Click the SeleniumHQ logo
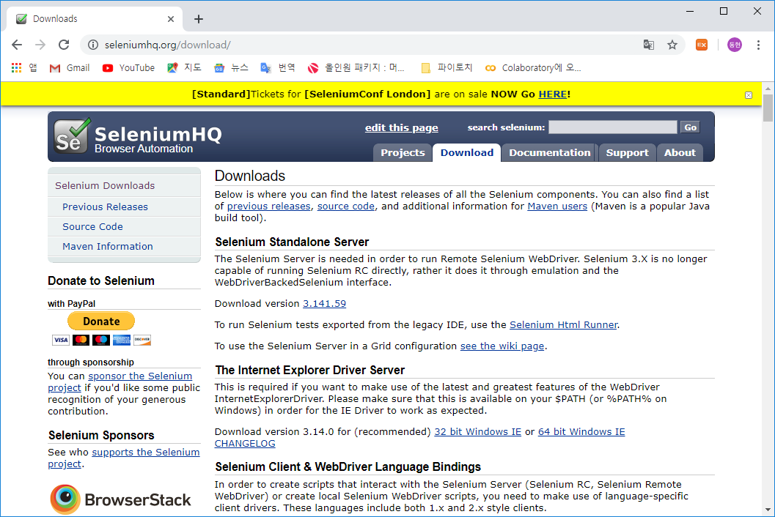Viewport: 775px width, 517px height. click(x=138, y=136)
